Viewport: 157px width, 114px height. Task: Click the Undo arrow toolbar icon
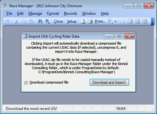(8, 21)
